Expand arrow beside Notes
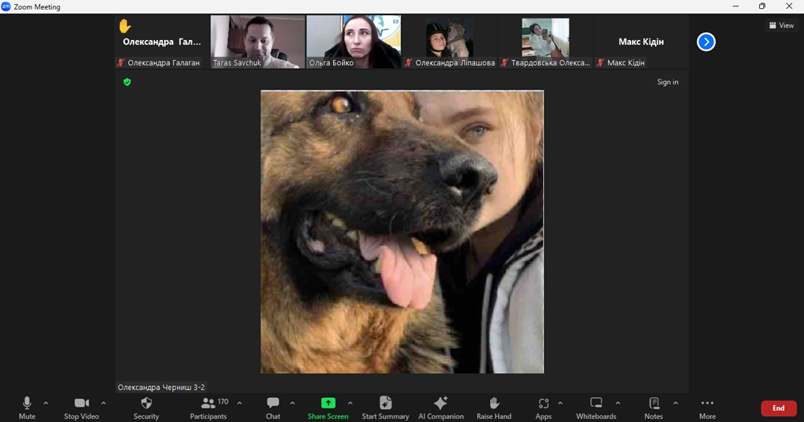 [675, 404]
